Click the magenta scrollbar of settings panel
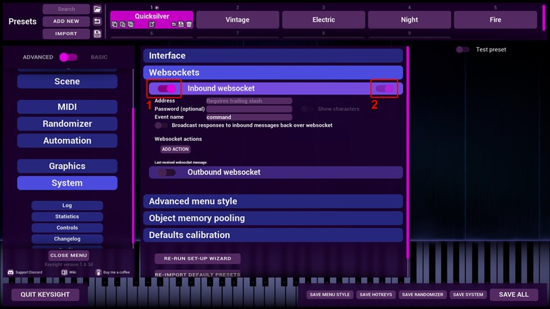 [x=408, y=152]
